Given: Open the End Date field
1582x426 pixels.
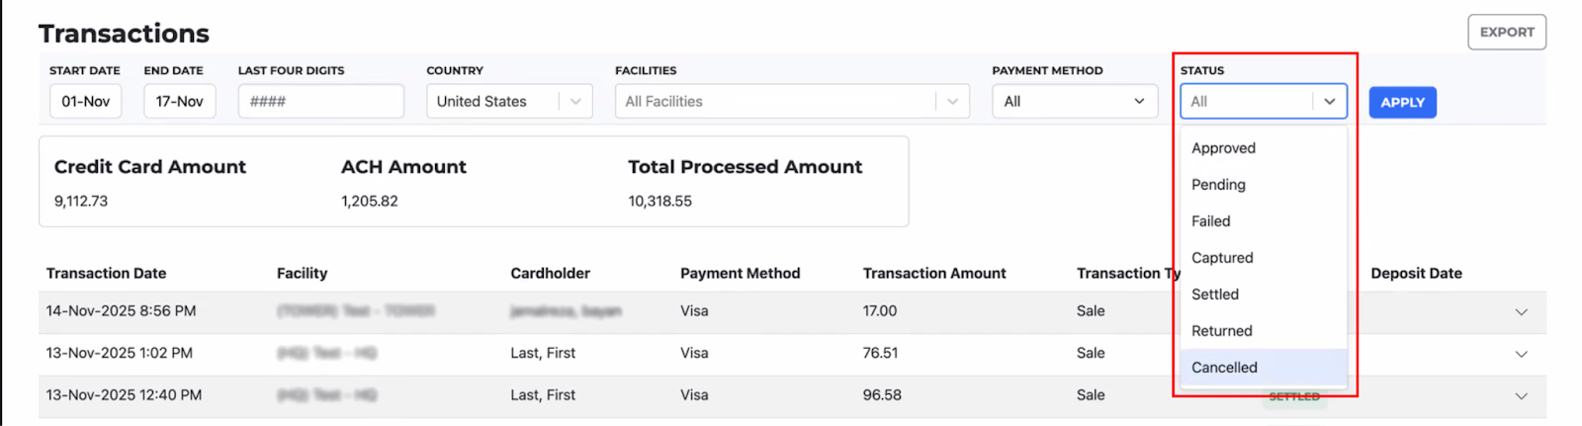Looking at the screenshot, I should pyautogui.click(x=179, y=102).
